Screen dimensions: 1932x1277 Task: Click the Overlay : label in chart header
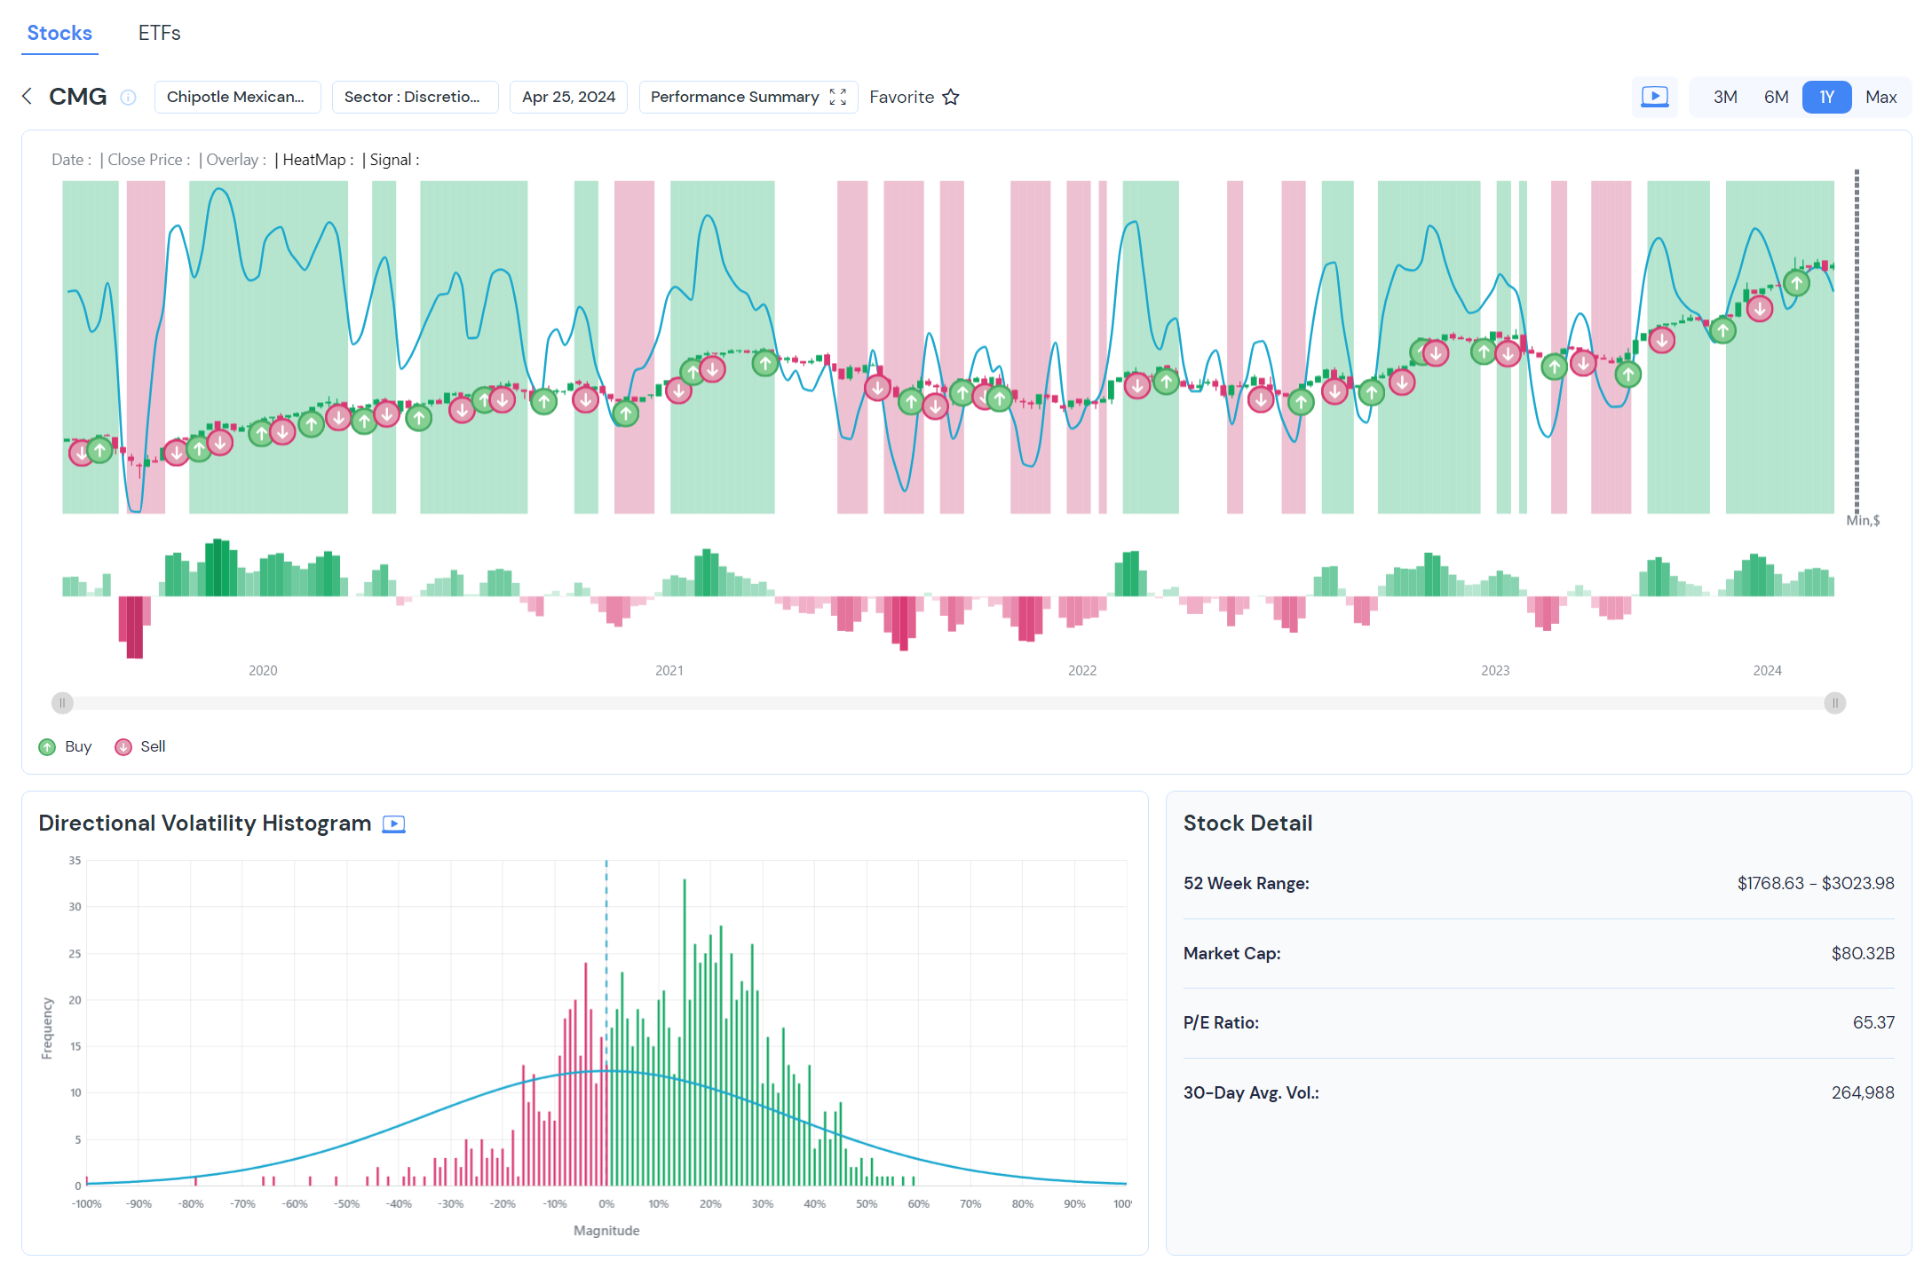click(x=235, y=161)
